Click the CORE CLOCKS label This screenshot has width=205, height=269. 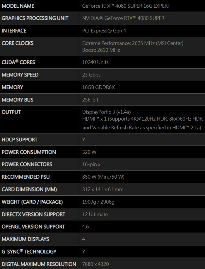tap(18, 43)
